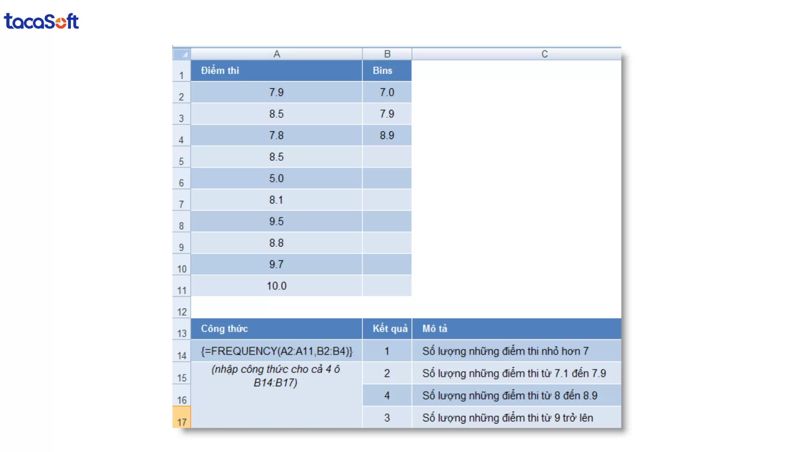This screenshot has width=805, height=452.
Task: Select column header B
Action: 387,54
